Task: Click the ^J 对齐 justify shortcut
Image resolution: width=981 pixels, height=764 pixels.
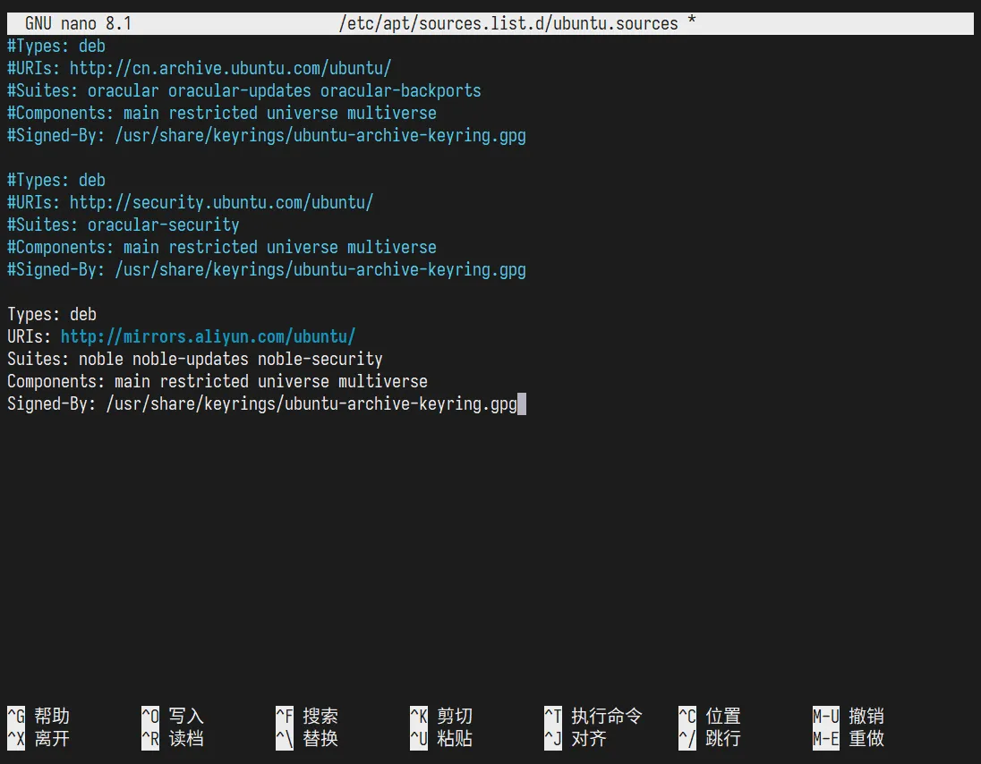Action: tap(576, 738)
